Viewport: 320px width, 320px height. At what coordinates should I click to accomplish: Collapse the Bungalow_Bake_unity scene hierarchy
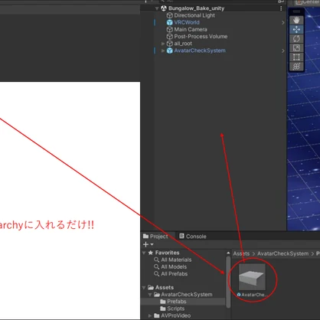(157, 8)
